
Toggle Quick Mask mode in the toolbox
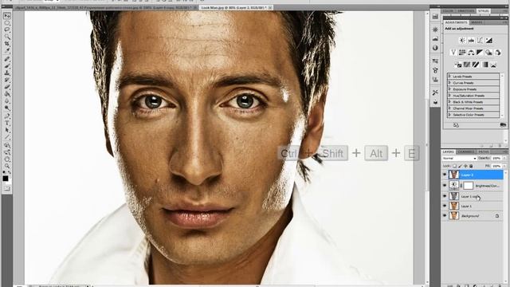7,189
